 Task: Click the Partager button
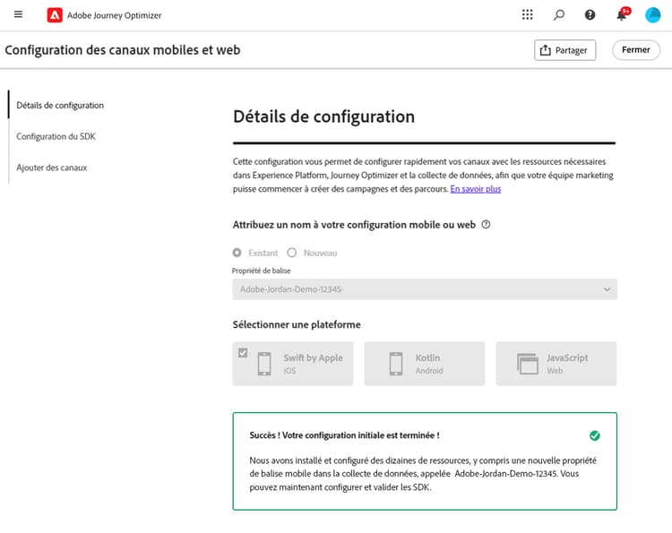(x=564, y=50)
